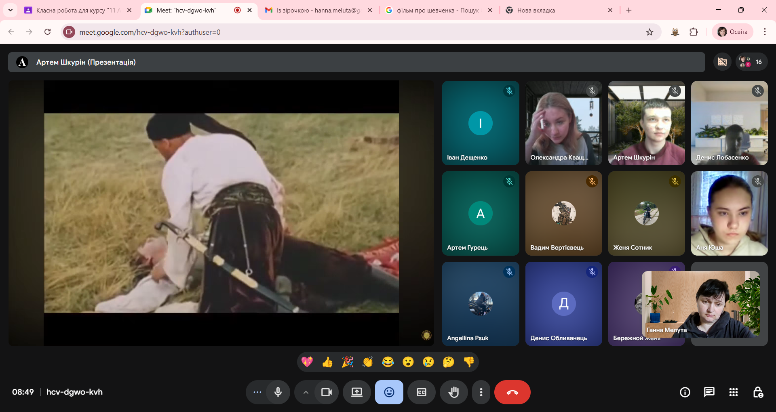776x412 pixels.
Task: Toggle the emoji reactions bar
Action: (389, 392)
